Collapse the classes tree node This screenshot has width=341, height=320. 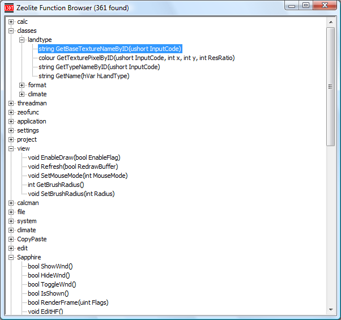click(11, 31)
